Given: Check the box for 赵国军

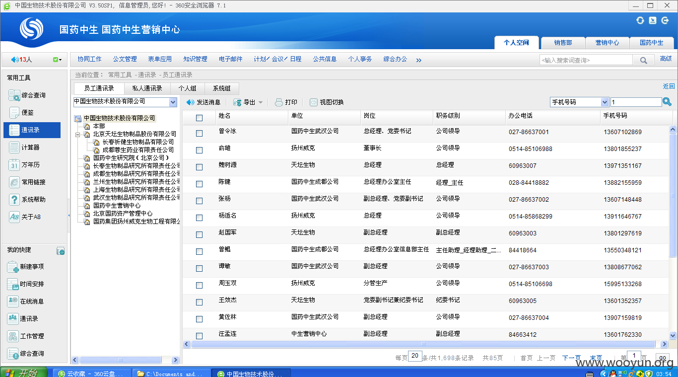Looking at the screenshot, I should [199, 234].
